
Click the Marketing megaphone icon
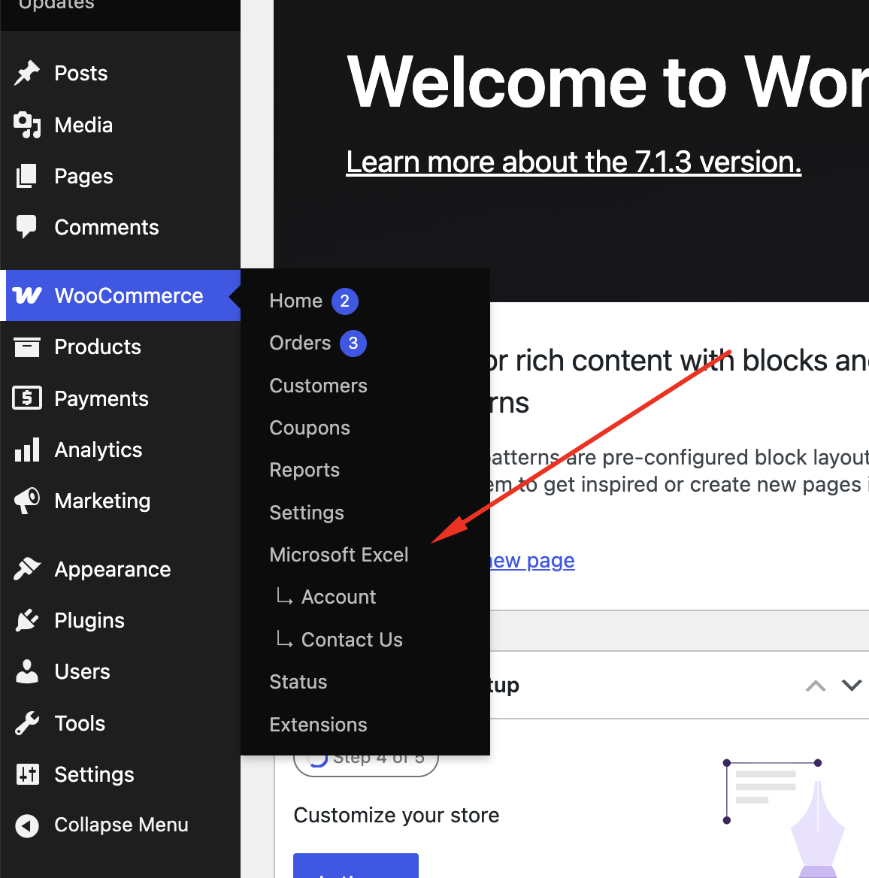[x=27, y=501]
